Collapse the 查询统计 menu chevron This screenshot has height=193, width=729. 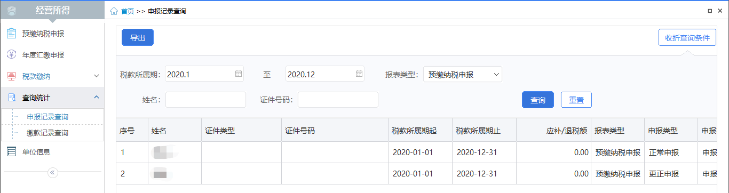(x=97, y=98)
